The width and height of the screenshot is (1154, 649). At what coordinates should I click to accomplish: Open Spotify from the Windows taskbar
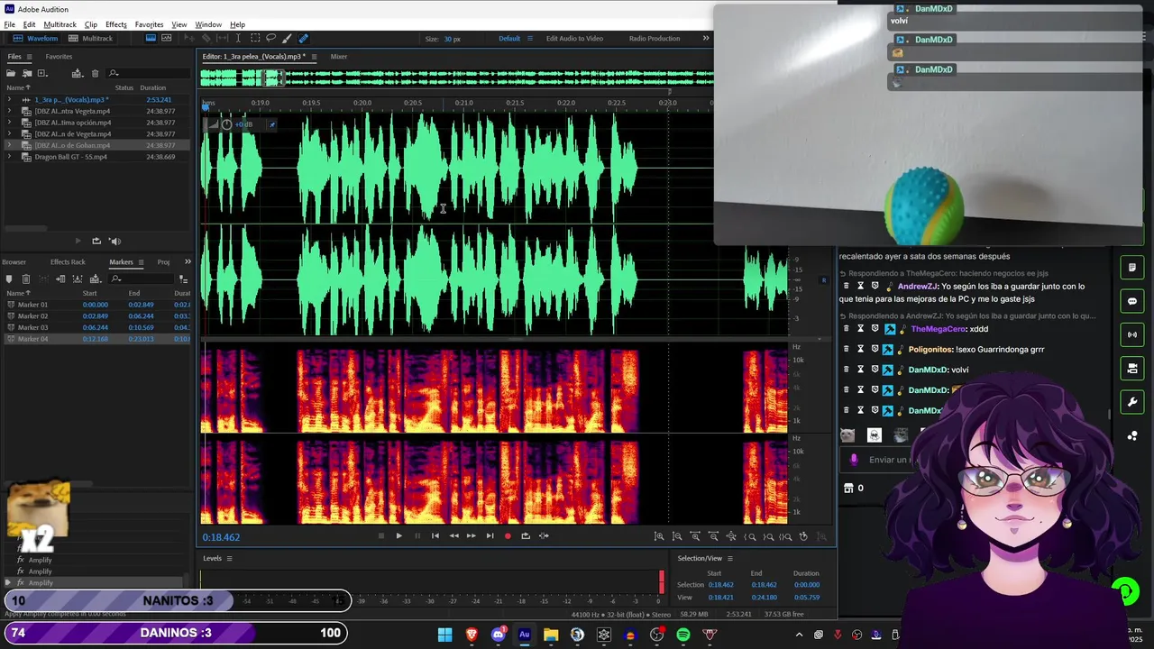point(683,635)
